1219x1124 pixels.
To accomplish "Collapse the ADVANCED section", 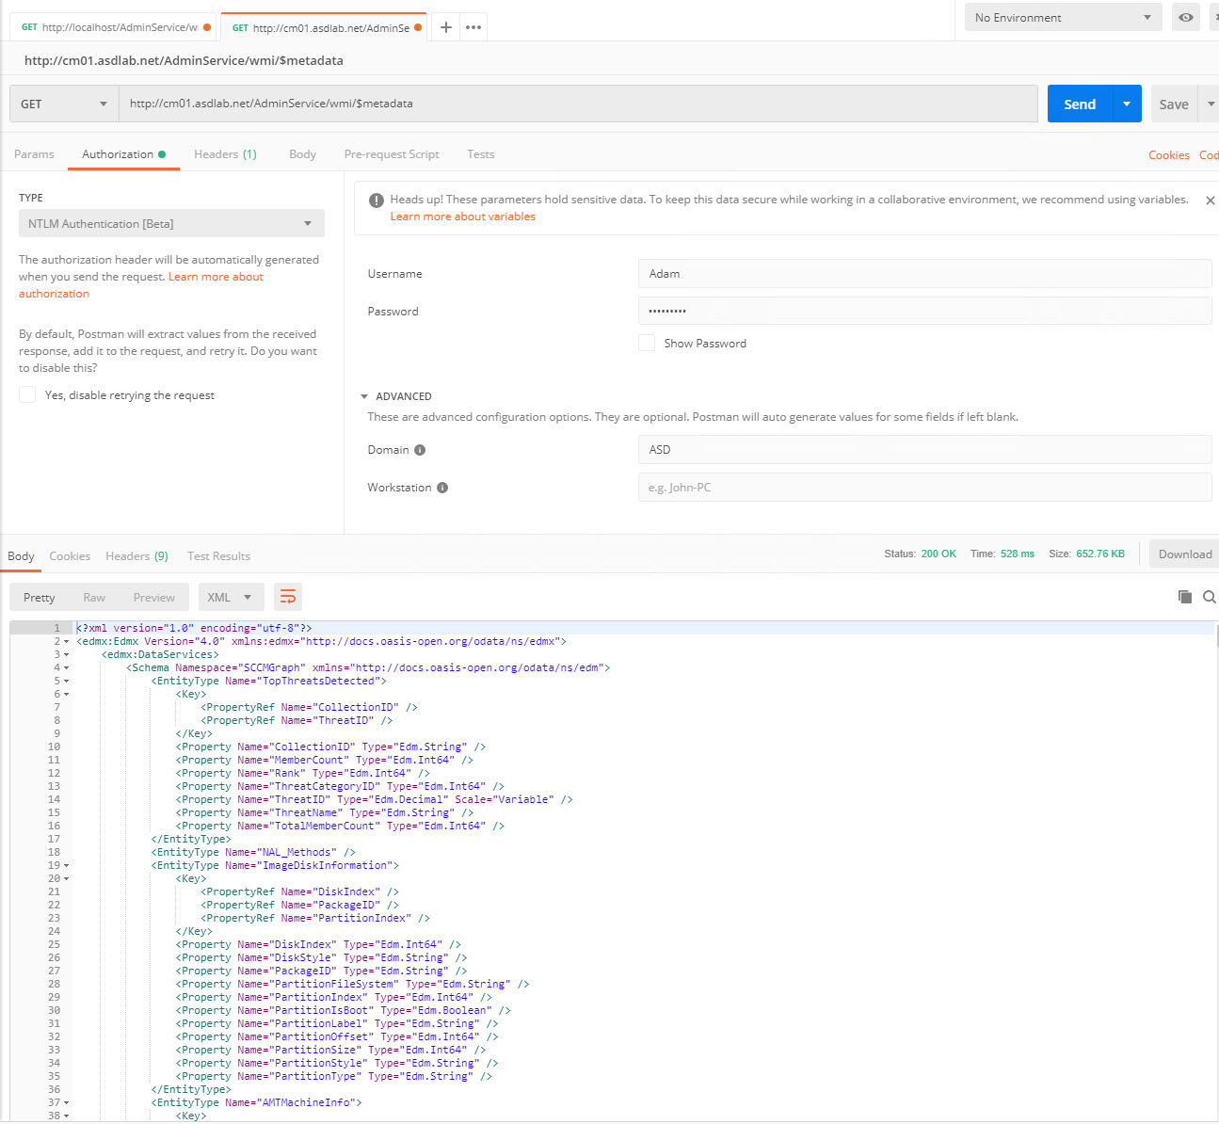I will tap(364, 396).
